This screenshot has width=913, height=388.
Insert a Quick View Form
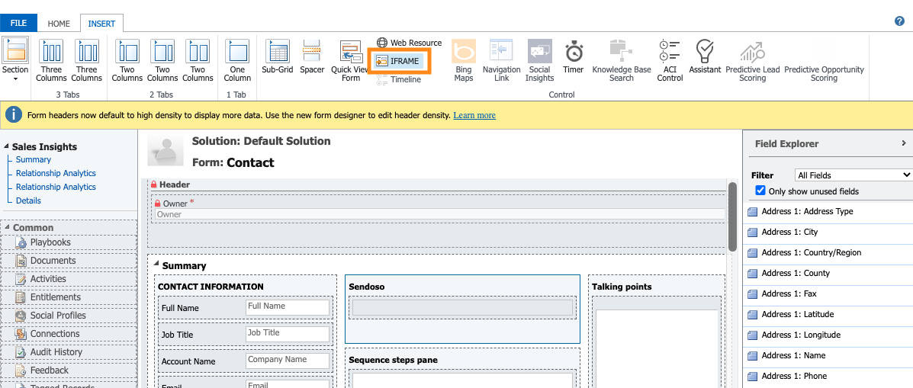[350, 60]
